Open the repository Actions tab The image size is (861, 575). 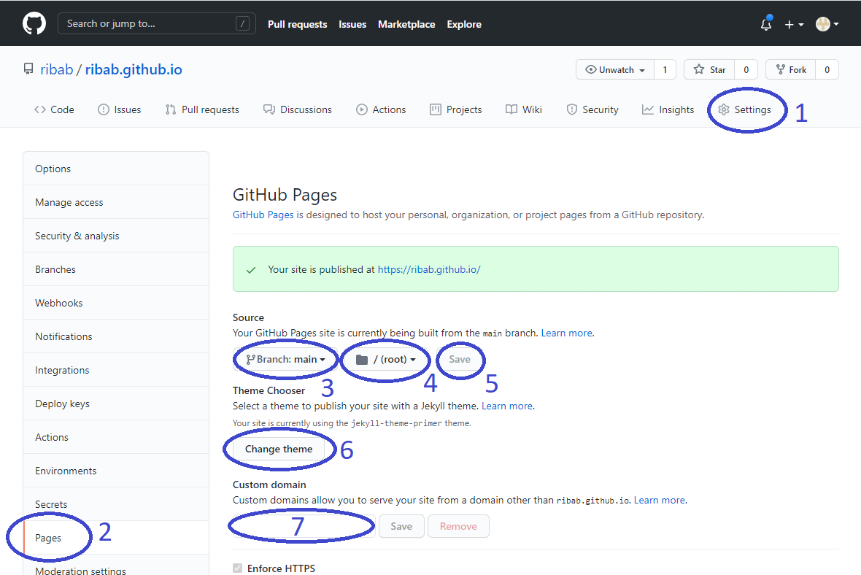point(381,110)
